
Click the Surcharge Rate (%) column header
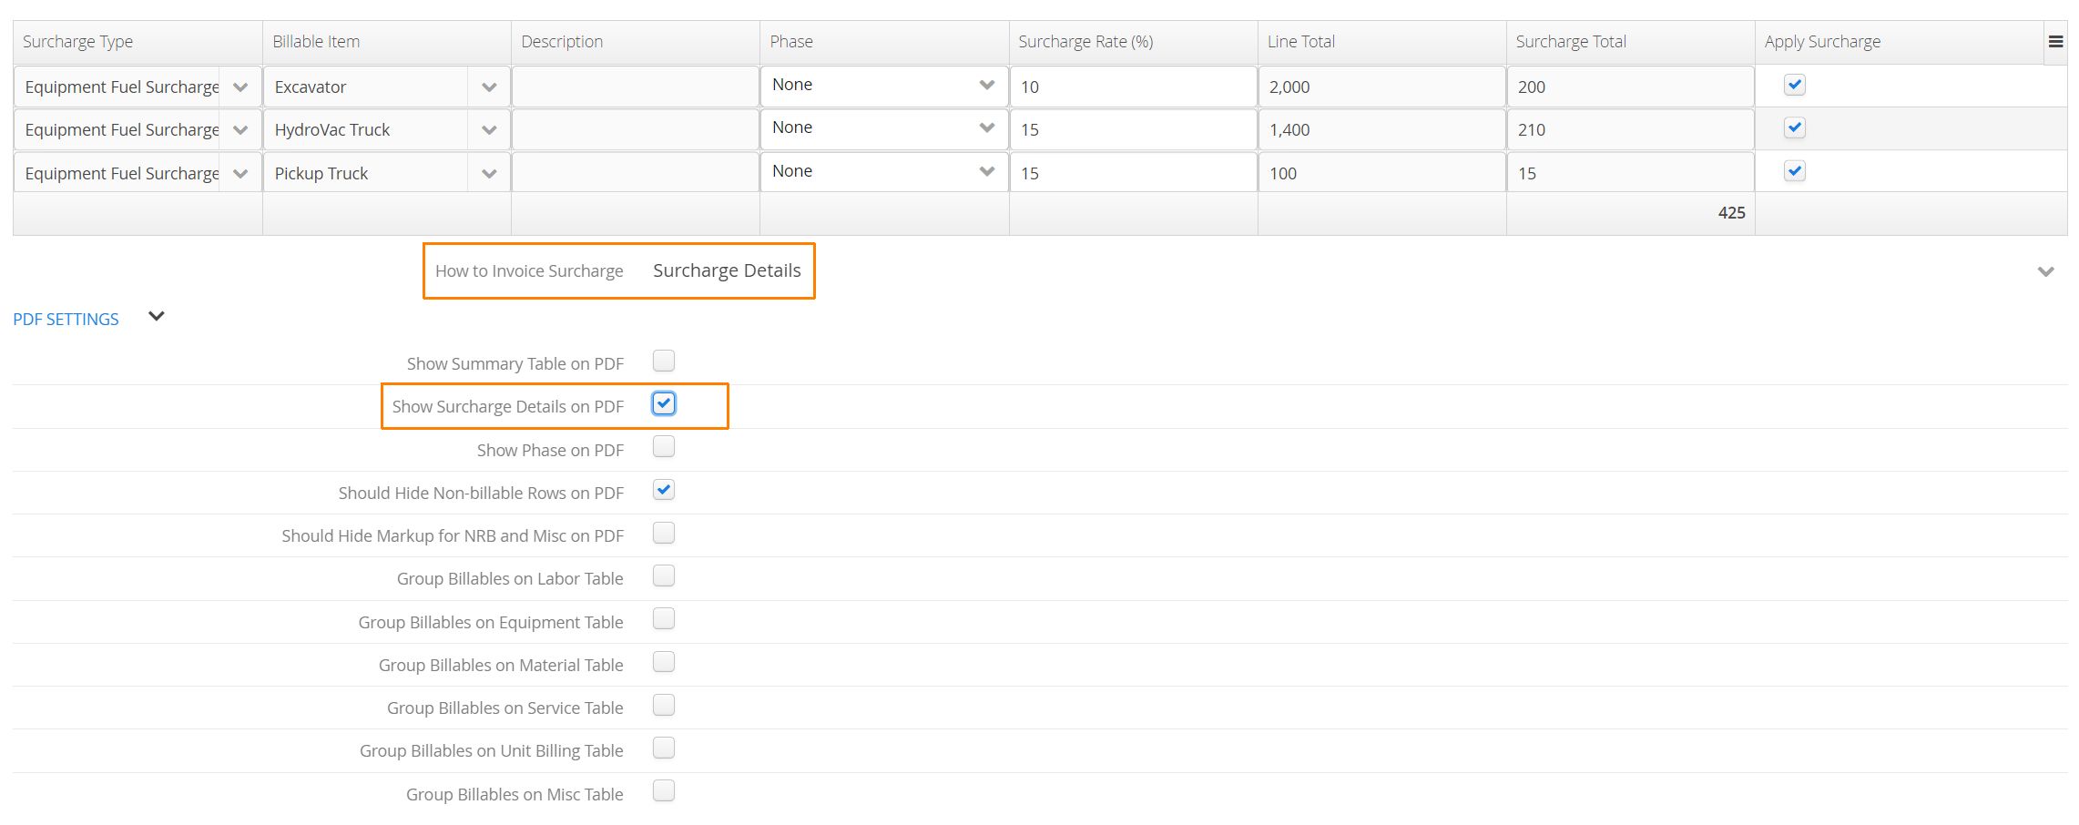pos(1133,42)
